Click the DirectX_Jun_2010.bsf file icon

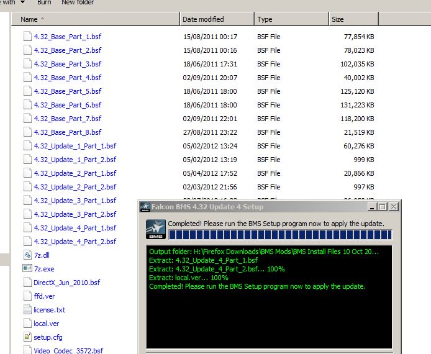[x=27, y=282]
